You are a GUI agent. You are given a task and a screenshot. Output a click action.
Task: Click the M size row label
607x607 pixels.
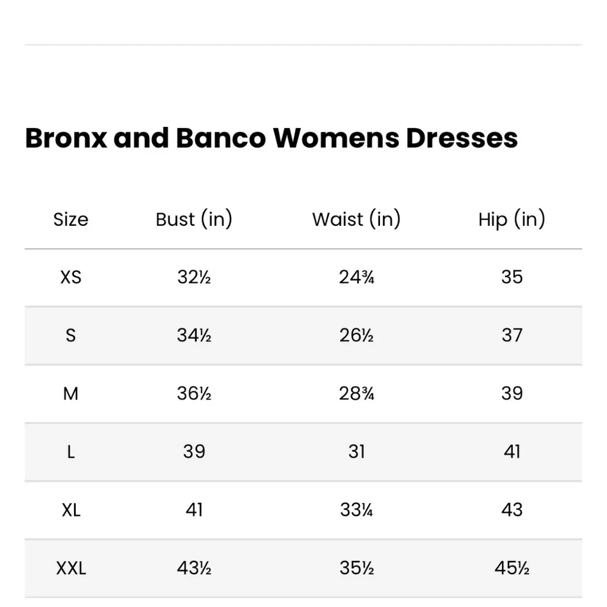point(71,394)
